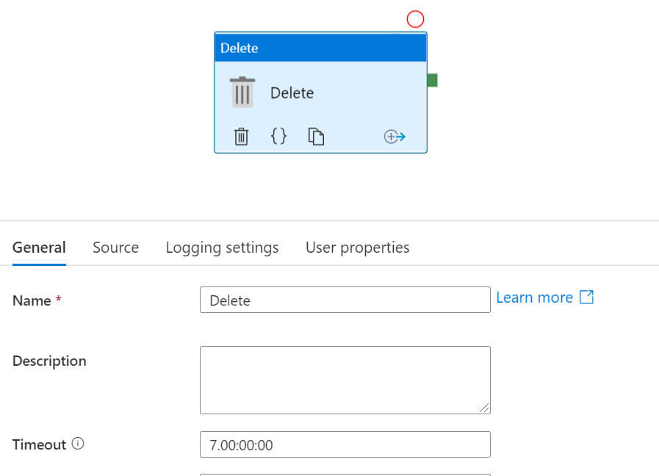This screenshot has width=659, height=476.
Task: View activity source code via braces icon
Action: (278, 136)
